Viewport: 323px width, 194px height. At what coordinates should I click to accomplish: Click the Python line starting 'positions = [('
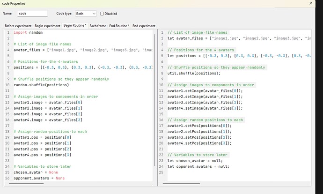[83, 67]
